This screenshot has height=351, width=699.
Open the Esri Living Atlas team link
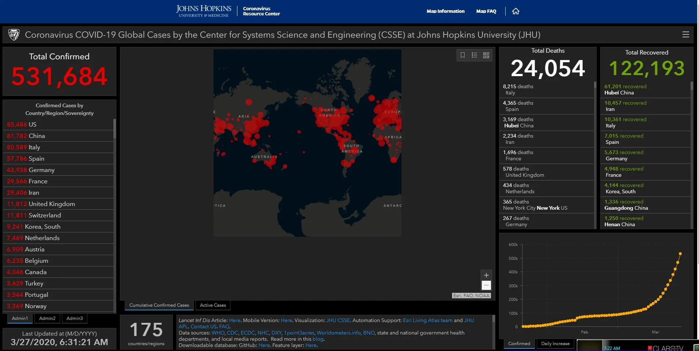coord(427,320)
